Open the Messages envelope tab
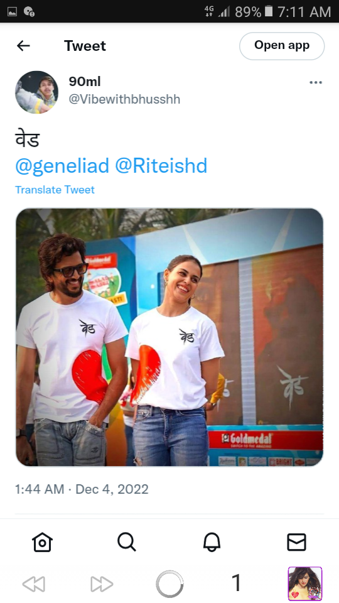This screenshot has height=603, width=339. click(x=297, y=542)
